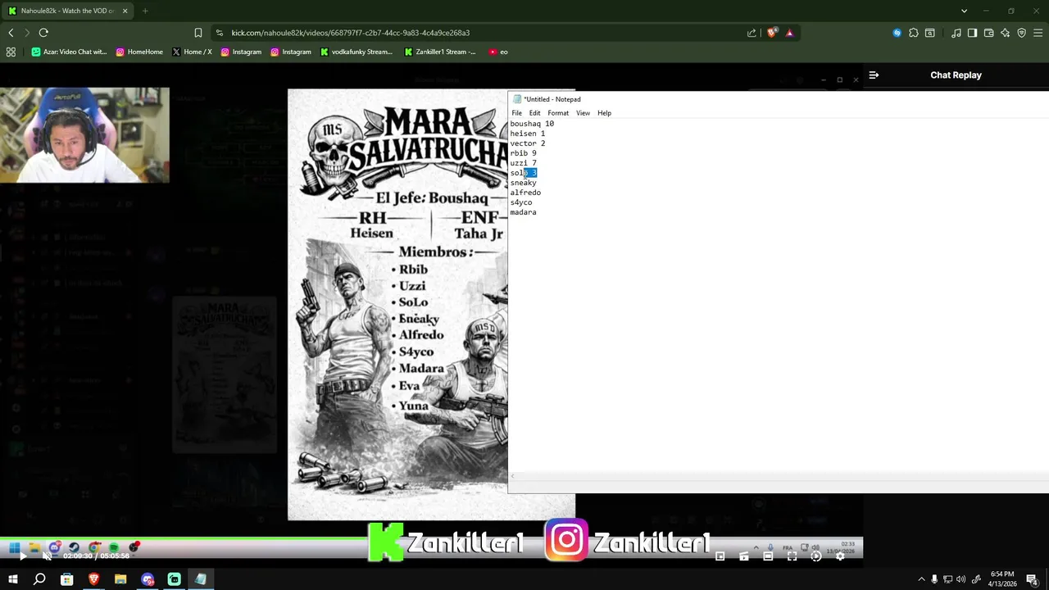Open Brave VPN shield icon
Screen dimensions: 1049x590
[x=1022, y=33]
